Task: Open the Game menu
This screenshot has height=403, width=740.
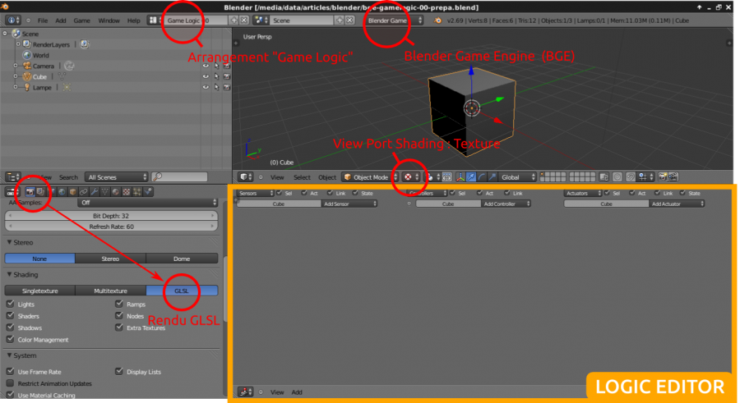Action: tap(81, 21)
